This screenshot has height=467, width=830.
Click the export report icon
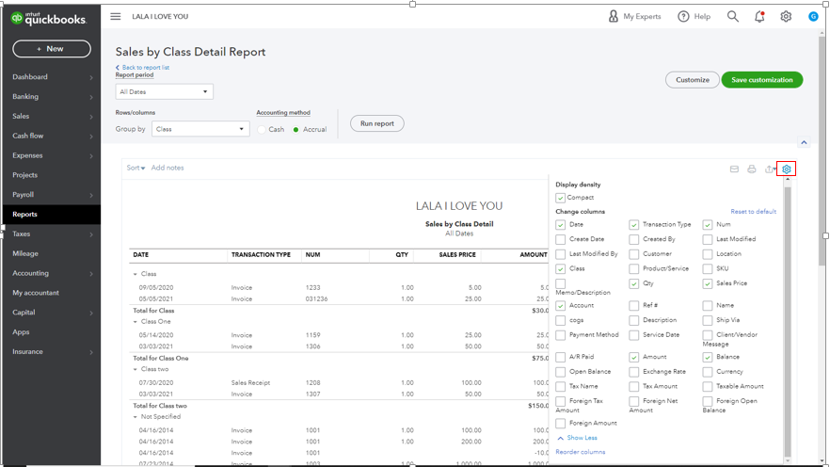point(769,169)
